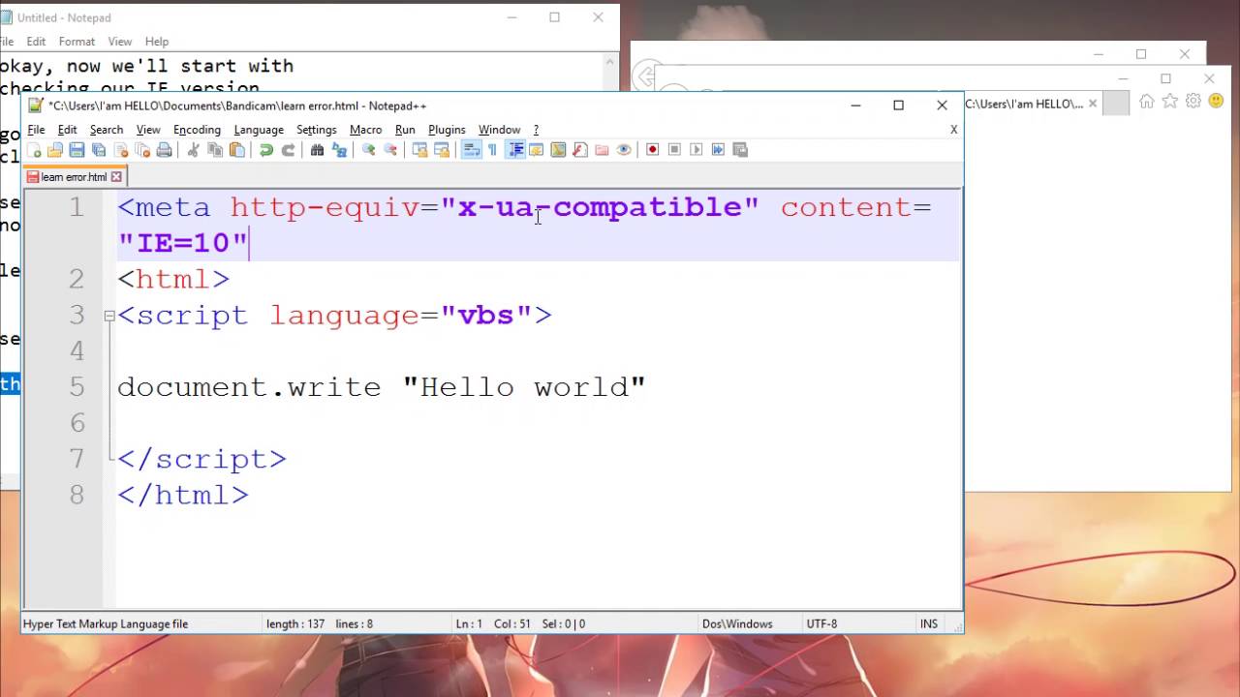This screenshot has height=697, width=1240.
Task: Collapse the script block fold marker
Action: click(109, 316)
